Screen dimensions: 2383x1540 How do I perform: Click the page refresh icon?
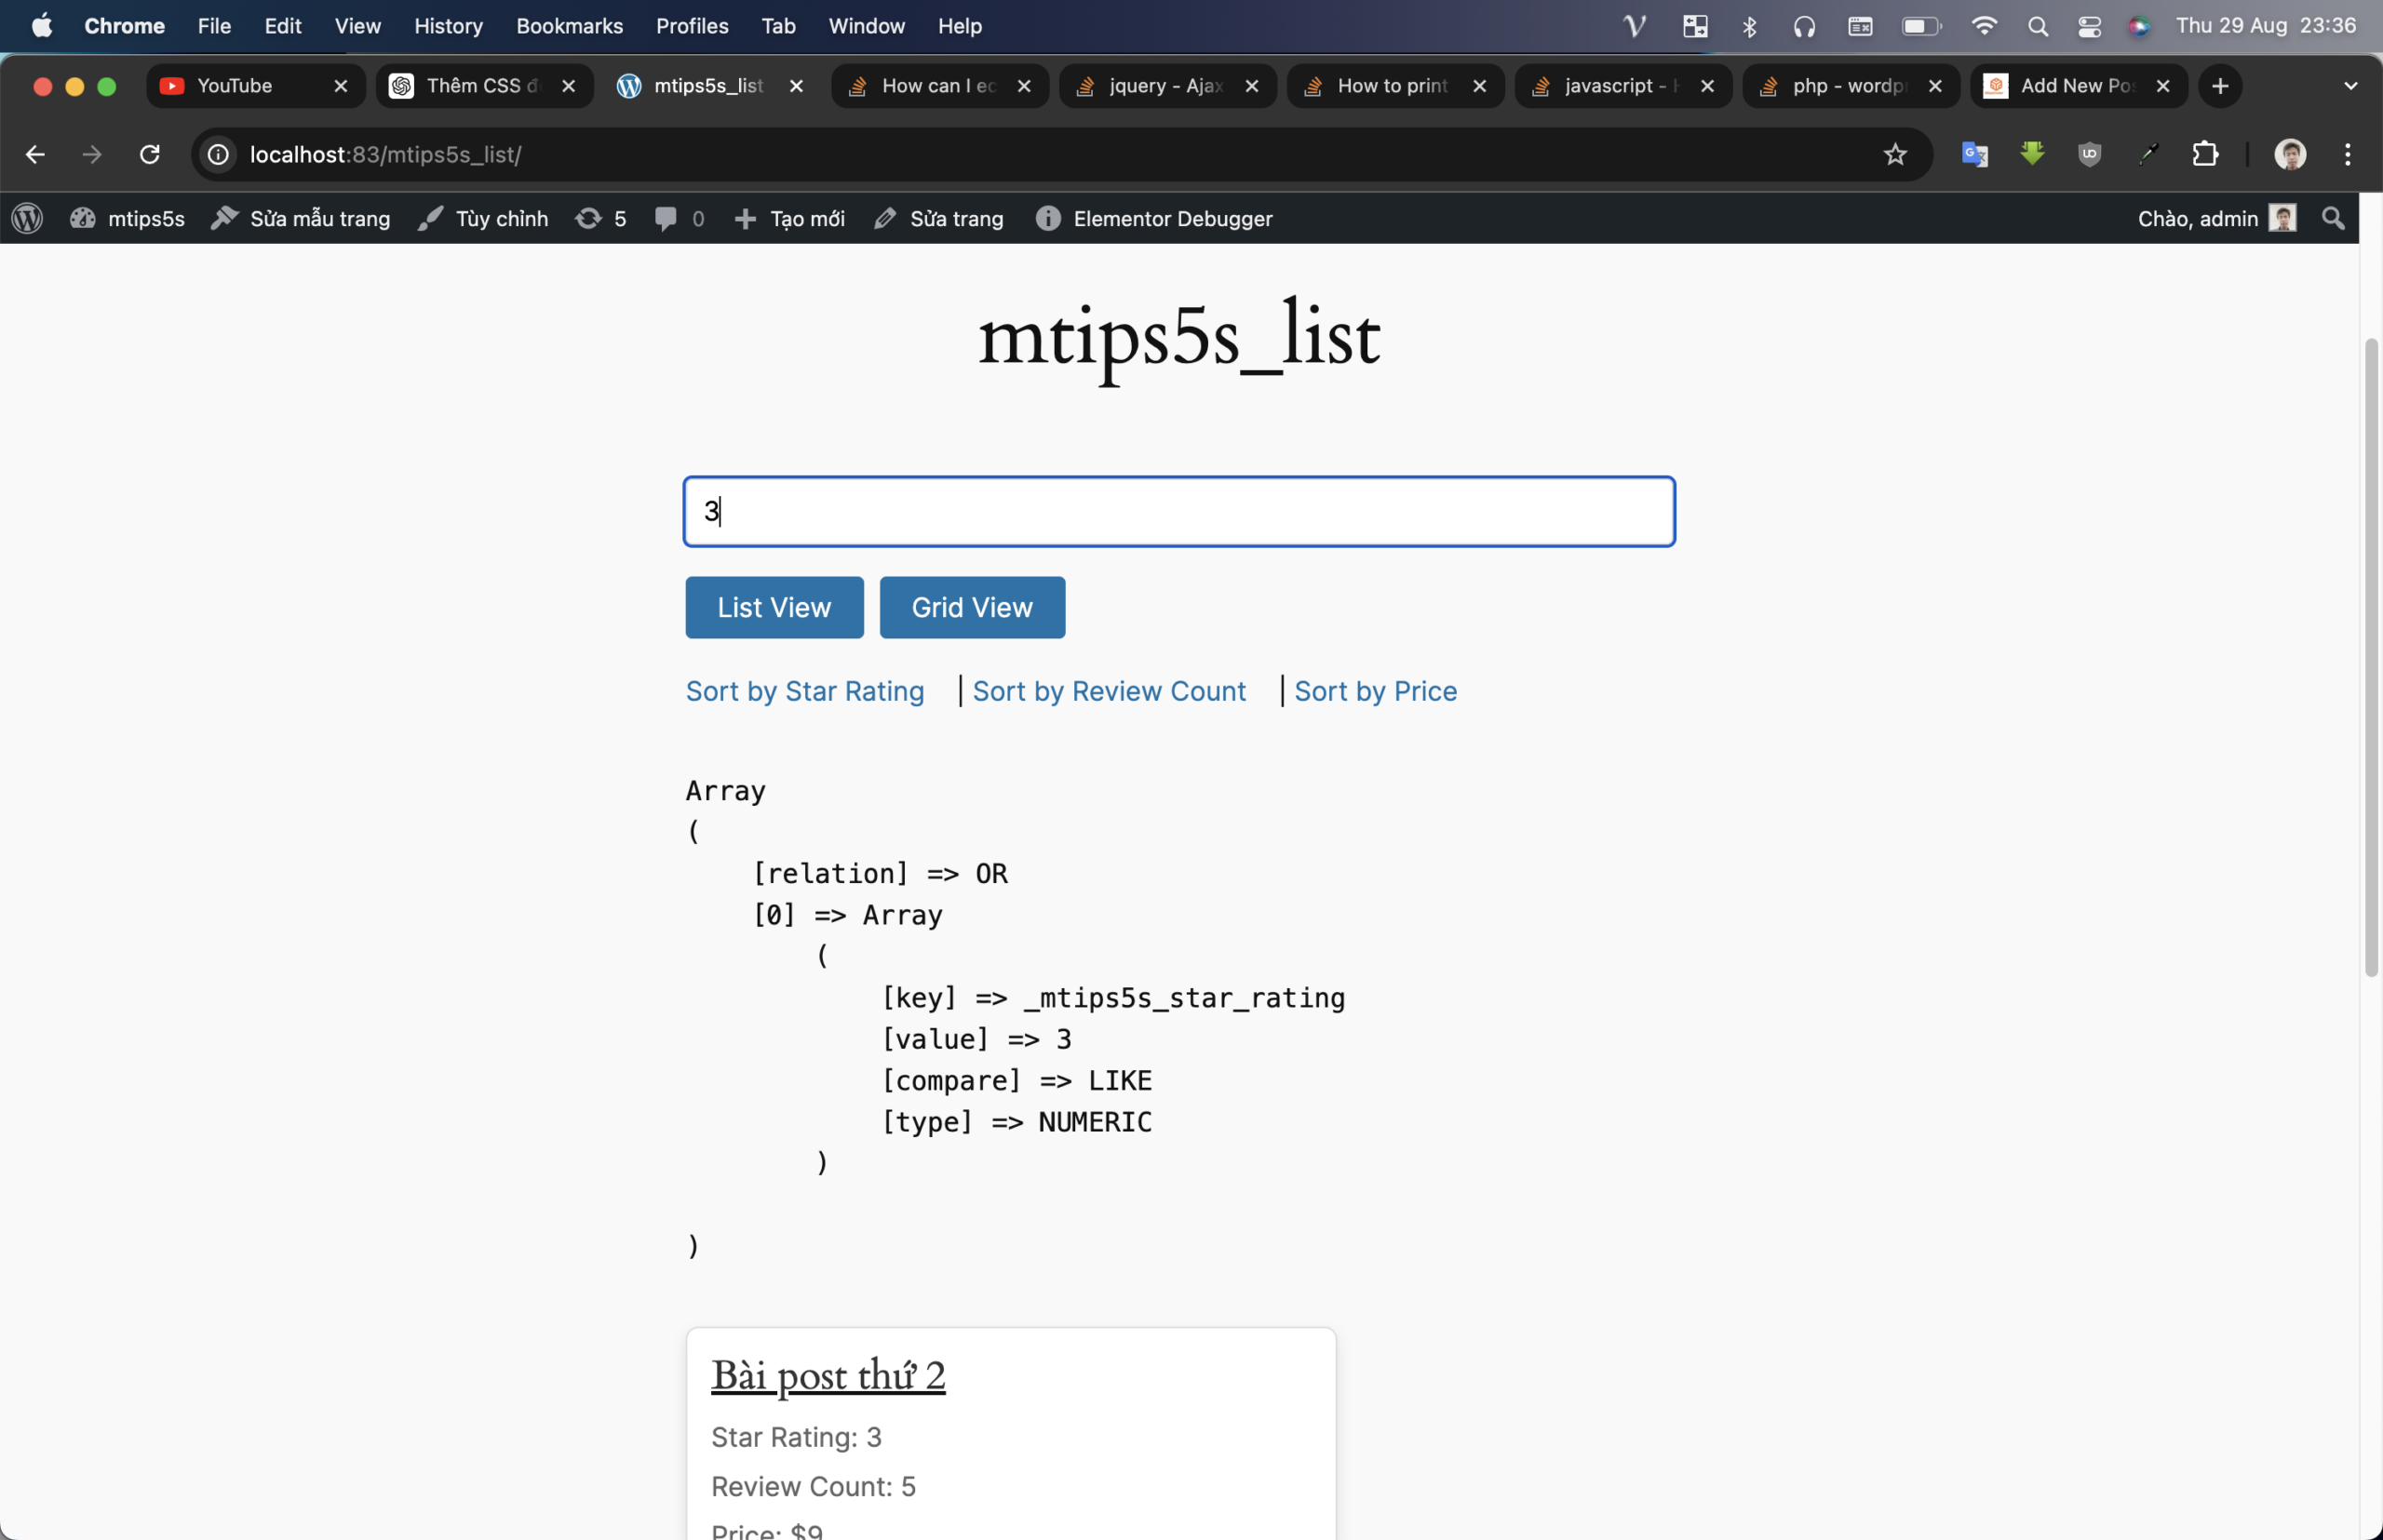click(x=148, y=154)
